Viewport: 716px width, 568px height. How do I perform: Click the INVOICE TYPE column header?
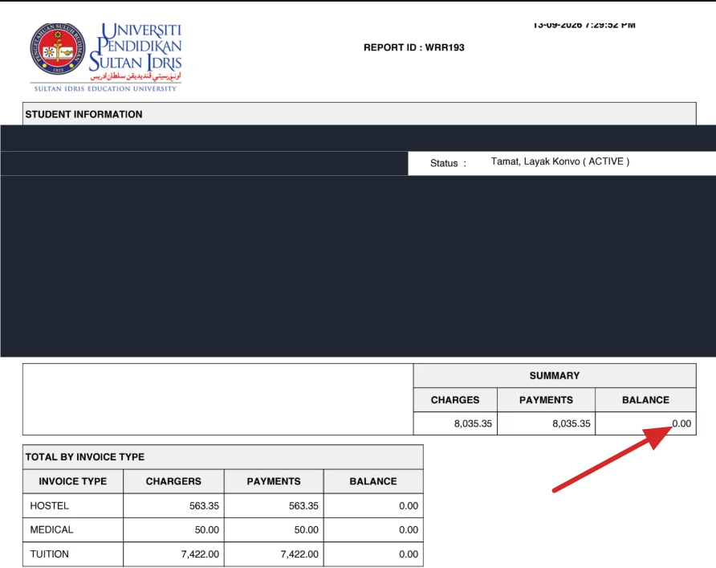[72, 481]
